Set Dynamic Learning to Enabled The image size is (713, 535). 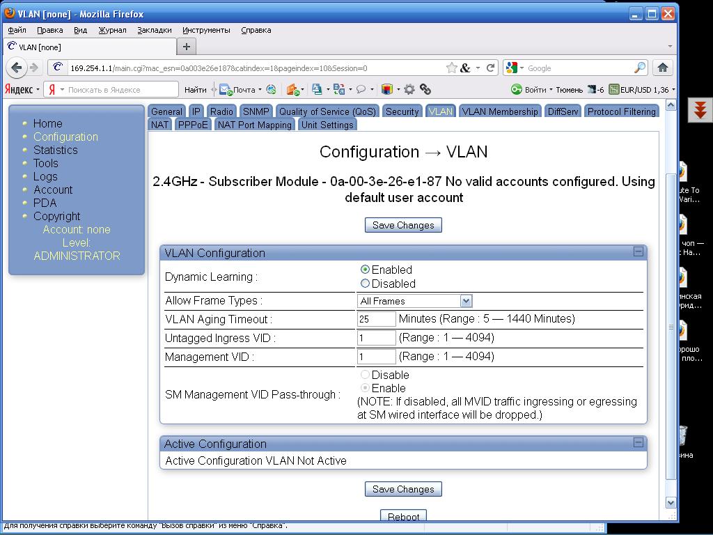[x=365, y=270]
